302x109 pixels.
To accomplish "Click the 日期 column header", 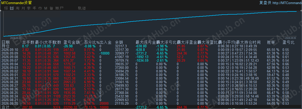I will [6, 42].
